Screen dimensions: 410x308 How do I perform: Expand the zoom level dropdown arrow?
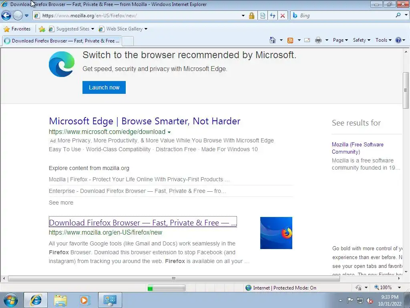[x=399, y=288]
